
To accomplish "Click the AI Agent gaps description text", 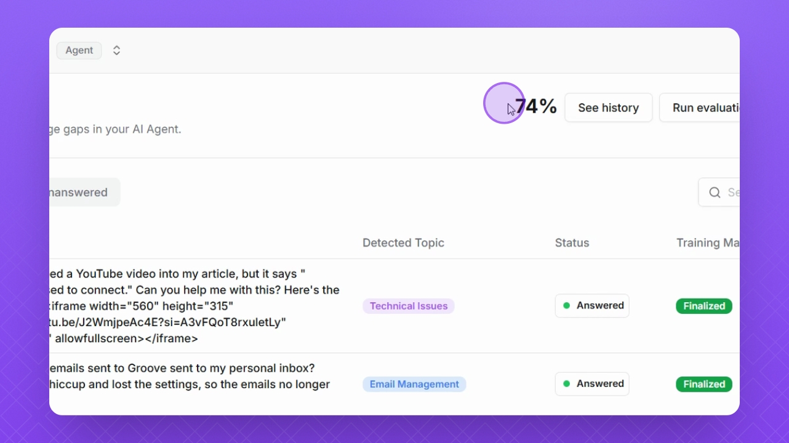I will click(116, 130).
